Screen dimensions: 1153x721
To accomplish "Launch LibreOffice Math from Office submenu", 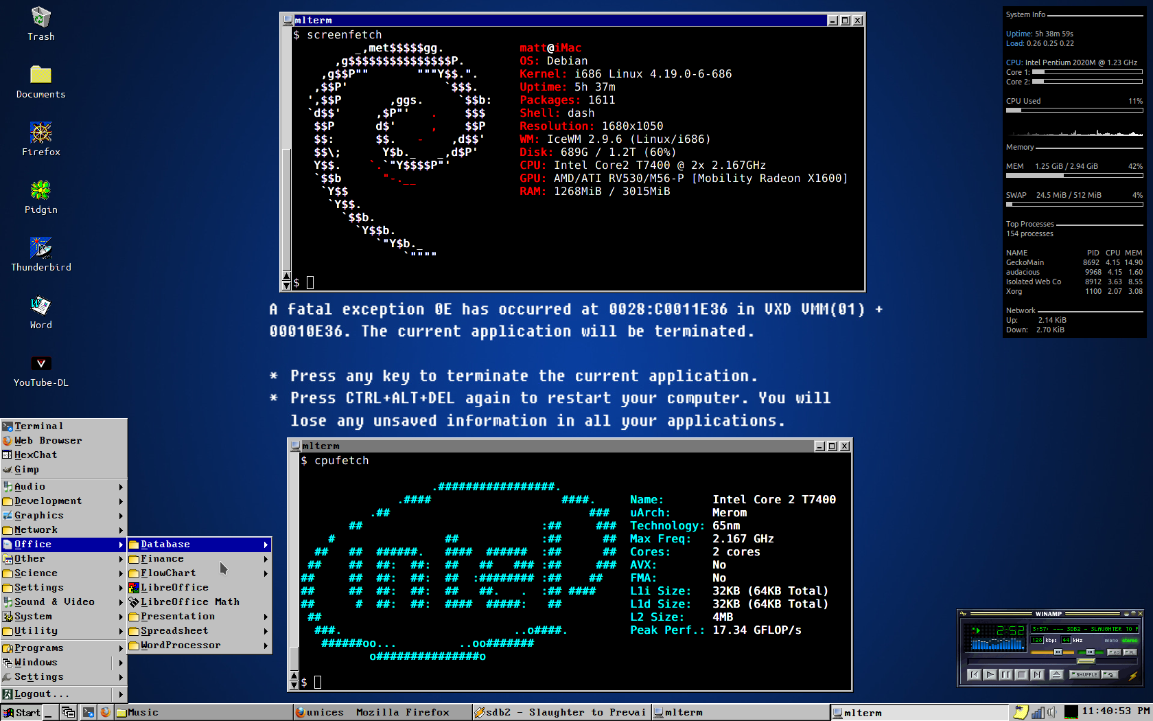I will coord(200,602).
